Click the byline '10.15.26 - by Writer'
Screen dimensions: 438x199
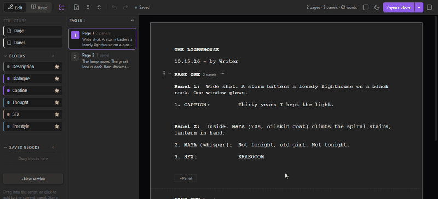[x=206, y=62]
